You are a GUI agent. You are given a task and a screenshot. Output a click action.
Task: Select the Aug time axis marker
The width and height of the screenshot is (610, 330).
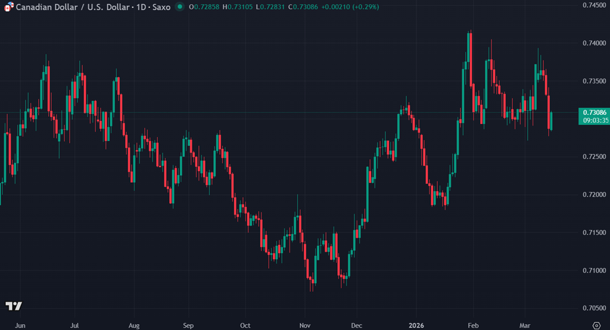pyautogui.click(x=133, y=326)
